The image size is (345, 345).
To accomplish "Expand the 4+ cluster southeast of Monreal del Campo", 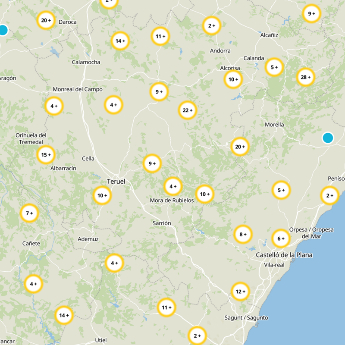I will (x=113, y=105).
